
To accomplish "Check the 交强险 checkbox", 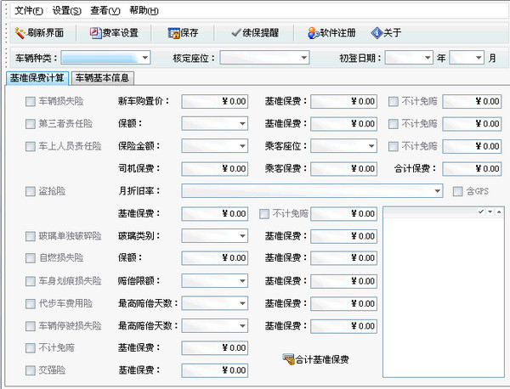I will click(x=31, y=370).
